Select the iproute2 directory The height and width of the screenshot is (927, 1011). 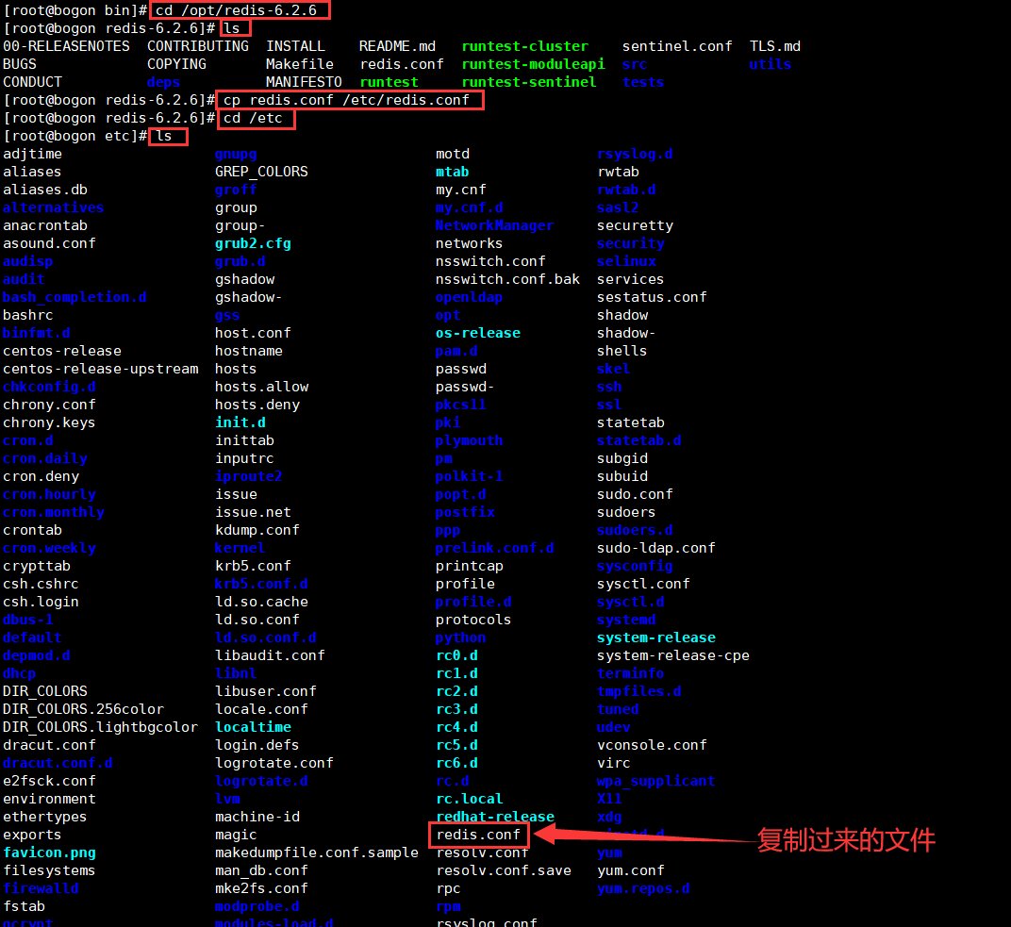coord(248,476)
